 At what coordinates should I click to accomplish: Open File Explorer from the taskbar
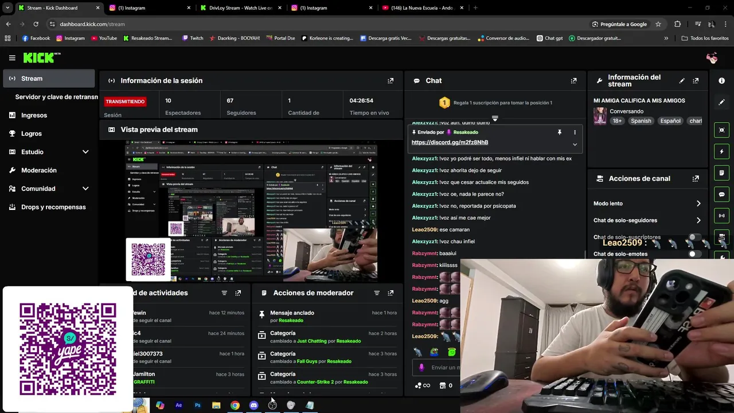point(216,405)
